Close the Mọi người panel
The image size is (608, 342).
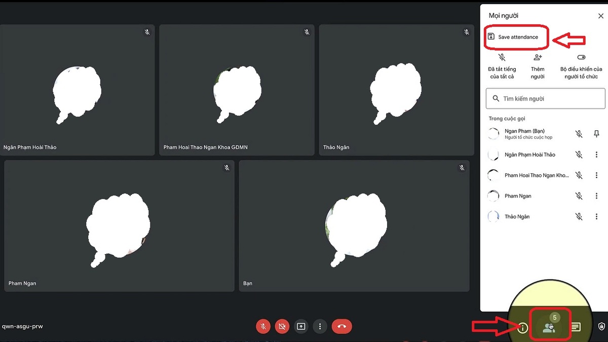tap(601, 16)
